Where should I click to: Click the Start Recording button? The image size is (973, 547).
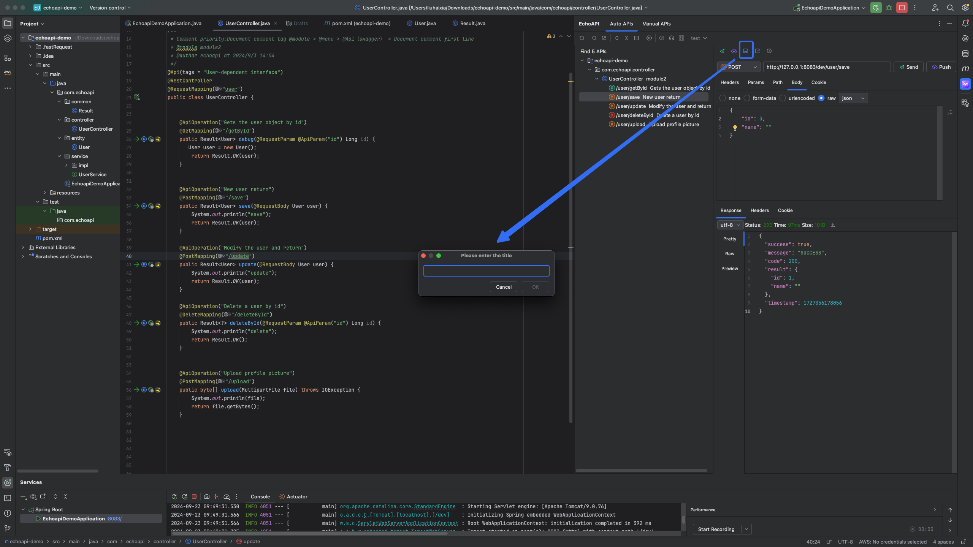(x=716, y=529)
